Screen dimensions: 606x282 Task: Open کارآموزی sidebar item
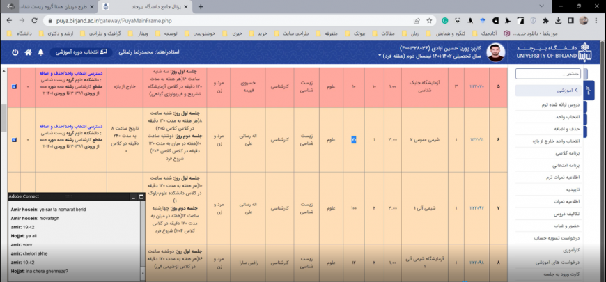[x=572, y=251]
